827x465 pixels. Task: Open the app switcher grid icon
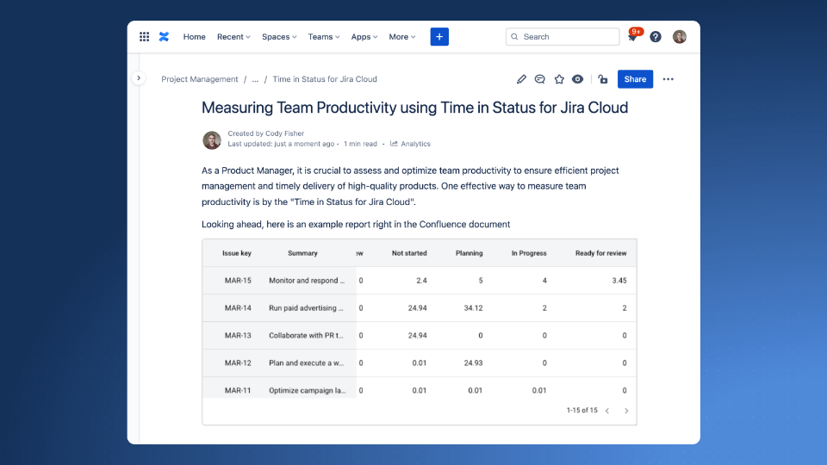pos(144,36)
